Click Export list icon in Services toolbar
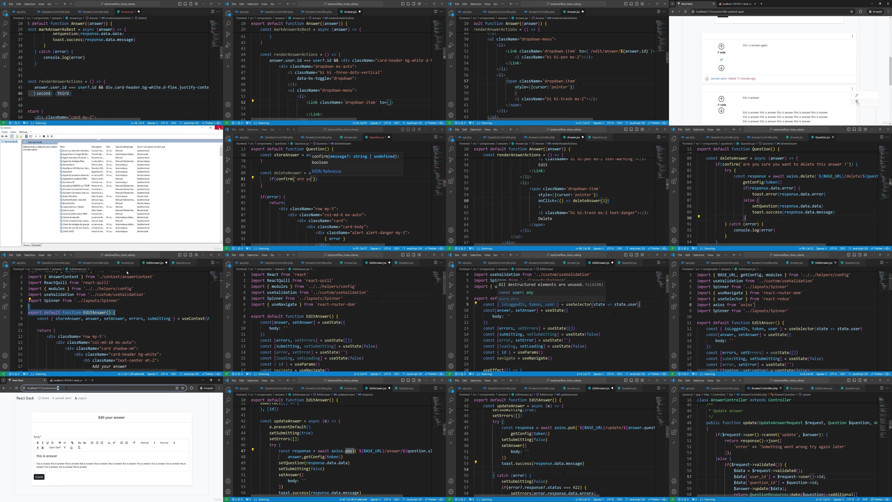Image resolution: width=892 pixels, height=502 pixels. (x=21, y=136)
